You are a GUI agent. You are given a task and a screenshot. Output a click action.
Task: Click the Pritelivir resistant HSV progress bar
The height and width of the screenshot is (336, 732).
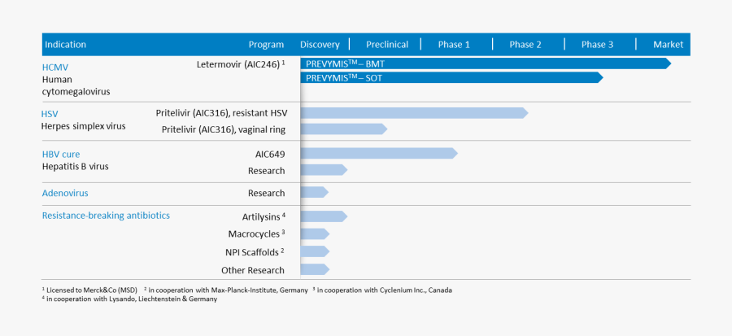414,113
